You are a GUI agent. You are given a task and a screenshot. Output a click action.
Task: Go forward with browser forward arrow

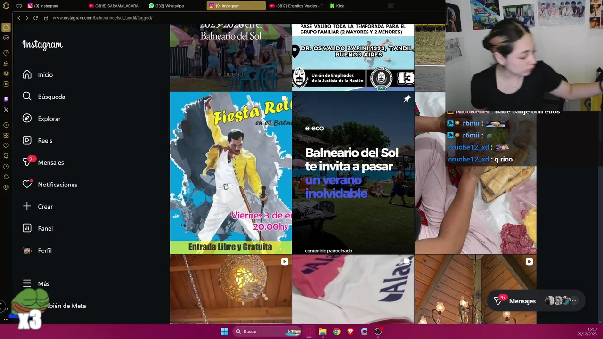pyautogui.click(x=27, y=18)
